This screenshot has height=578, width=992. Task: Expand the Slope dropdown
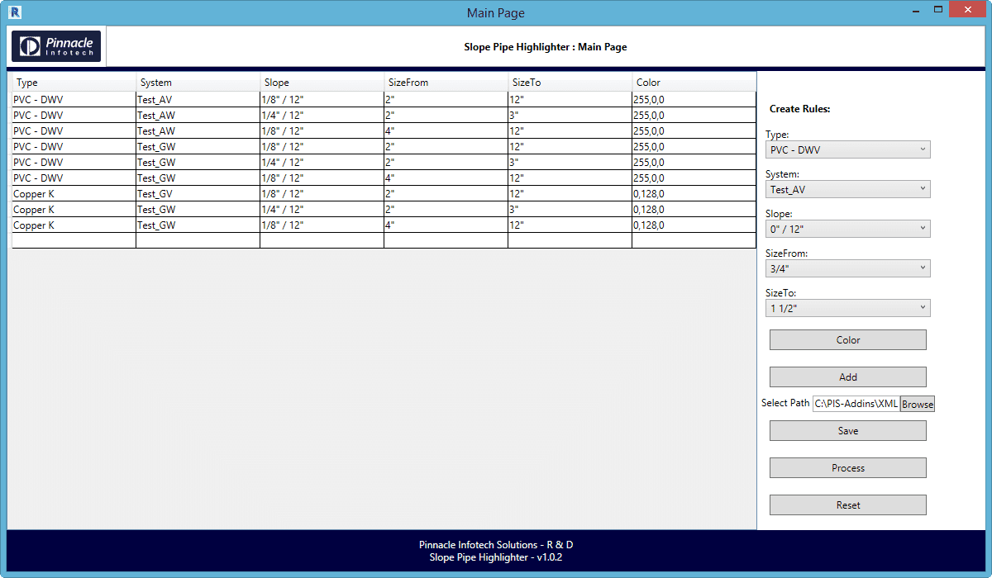tap(847, 229)
